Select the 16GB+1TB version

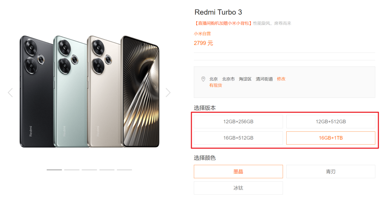click(331, 138)
